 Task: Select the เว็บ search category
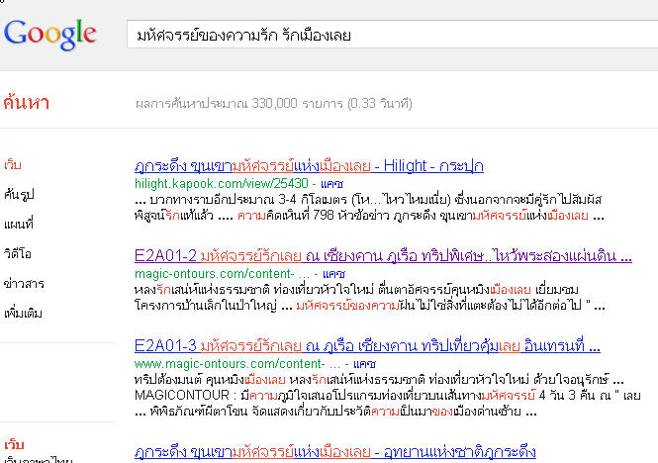click(13, 164)
